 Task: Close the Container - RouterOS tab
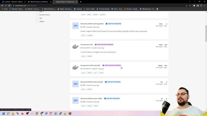(x=25, y=2)
